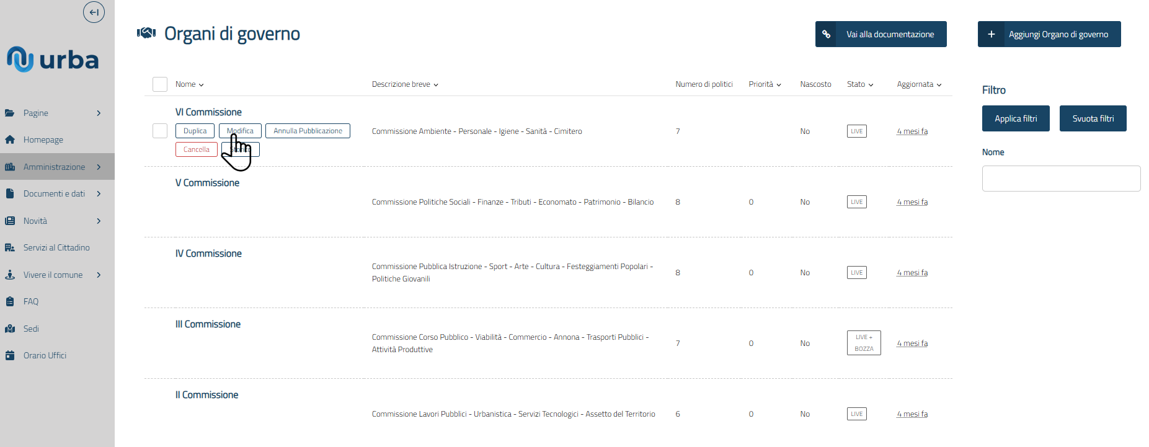Open the Amministrazione menu
Viewport: 1149px width, 447px height.
[x=55, y=167]
